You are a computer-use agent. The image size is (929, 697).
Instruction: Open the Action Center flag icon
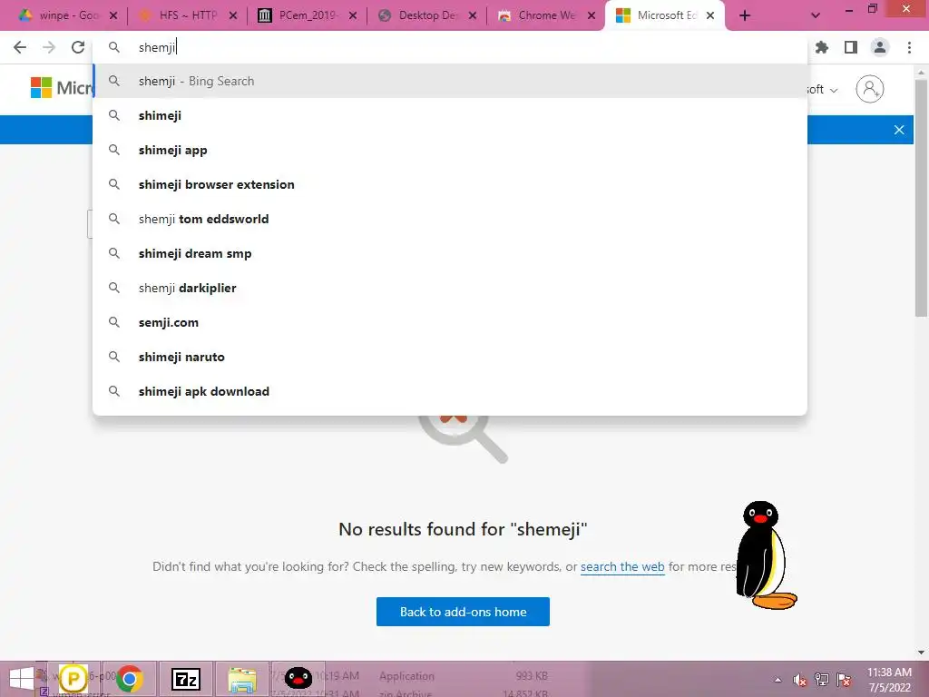click(844, 681)
